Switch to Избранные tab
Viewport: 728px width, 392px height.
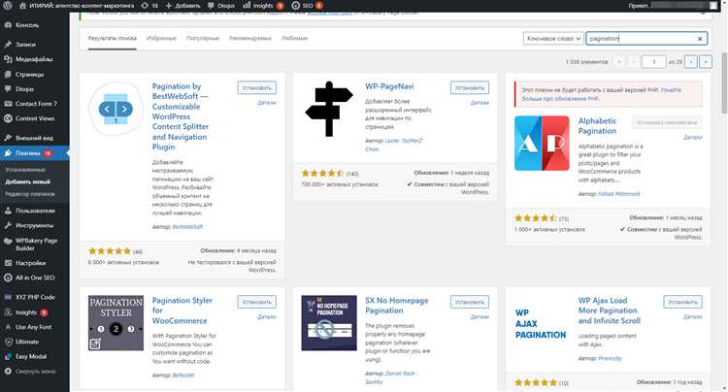(161, 39)
